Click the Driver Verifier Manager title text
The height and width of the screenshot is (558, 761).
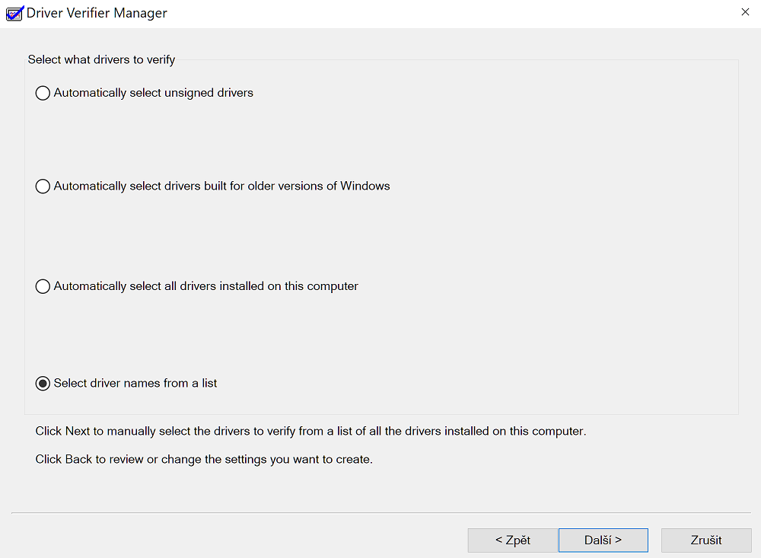tap(97, 13)
